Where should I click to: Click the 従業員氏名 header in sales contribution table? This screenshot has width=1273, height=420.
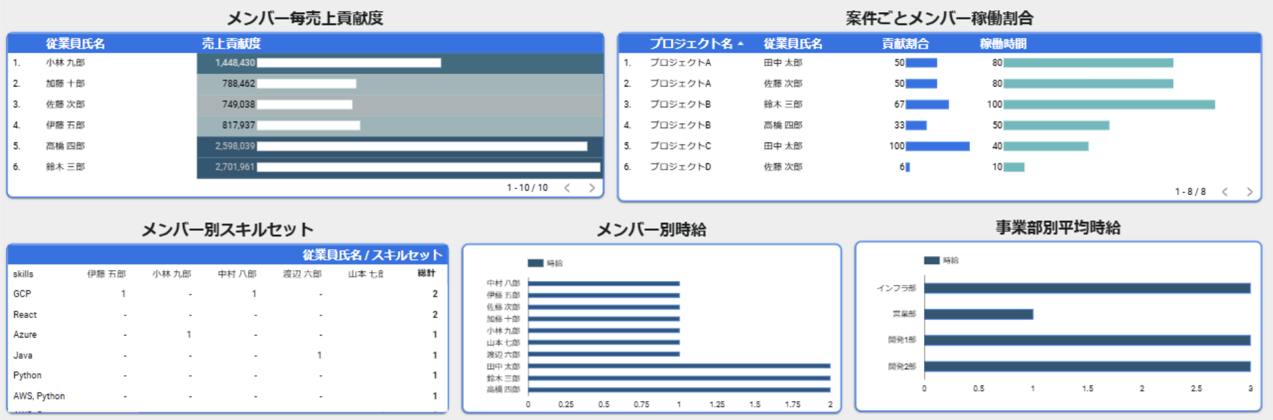click(x=75, y=44)
